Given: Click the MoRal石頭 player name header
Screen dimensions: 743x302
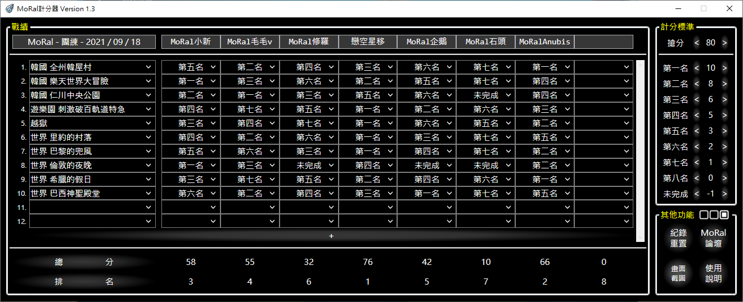Looking at the screenshot, I should coord(486,42).
